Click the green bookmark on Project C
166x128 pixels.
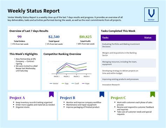coord(153,94)
